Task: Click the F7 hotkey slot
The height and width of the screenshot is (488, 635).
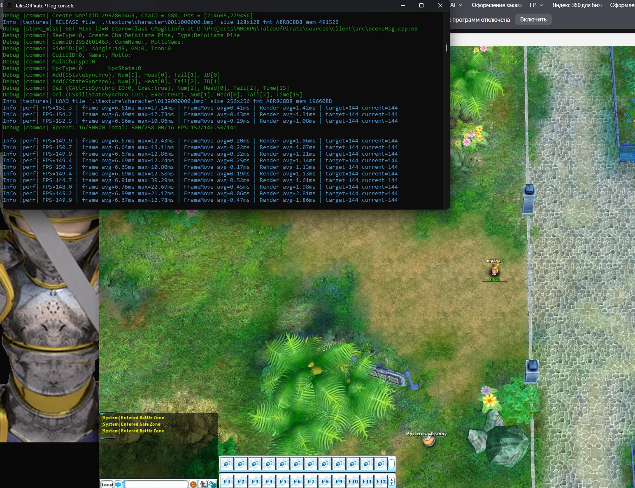Action: click(311, 481)
